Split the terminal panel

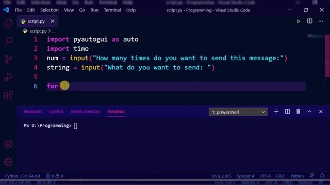pyautogui.click(x=287, y=112)
